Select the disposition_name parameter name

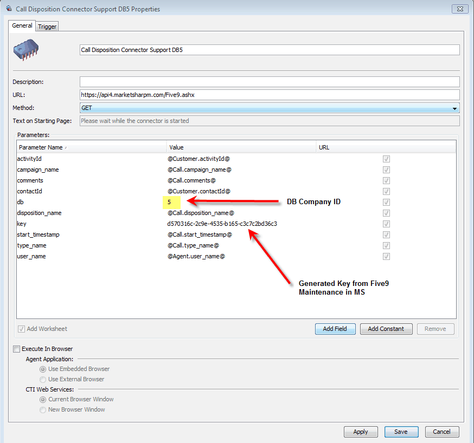pyautogui.click(x=39, y=213)
